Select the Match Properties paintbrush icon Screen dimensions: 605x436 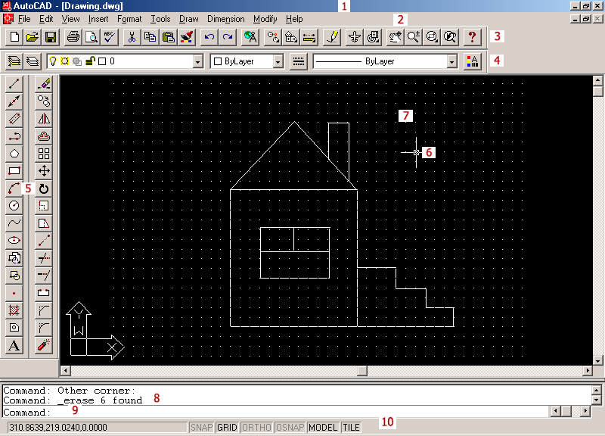[x=187, y=37]
